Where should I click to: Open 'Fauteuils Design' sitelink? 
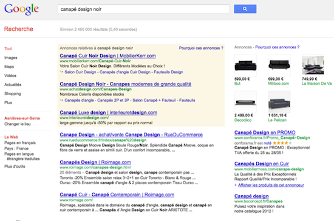pyautogui.click(x=168, y=72)
